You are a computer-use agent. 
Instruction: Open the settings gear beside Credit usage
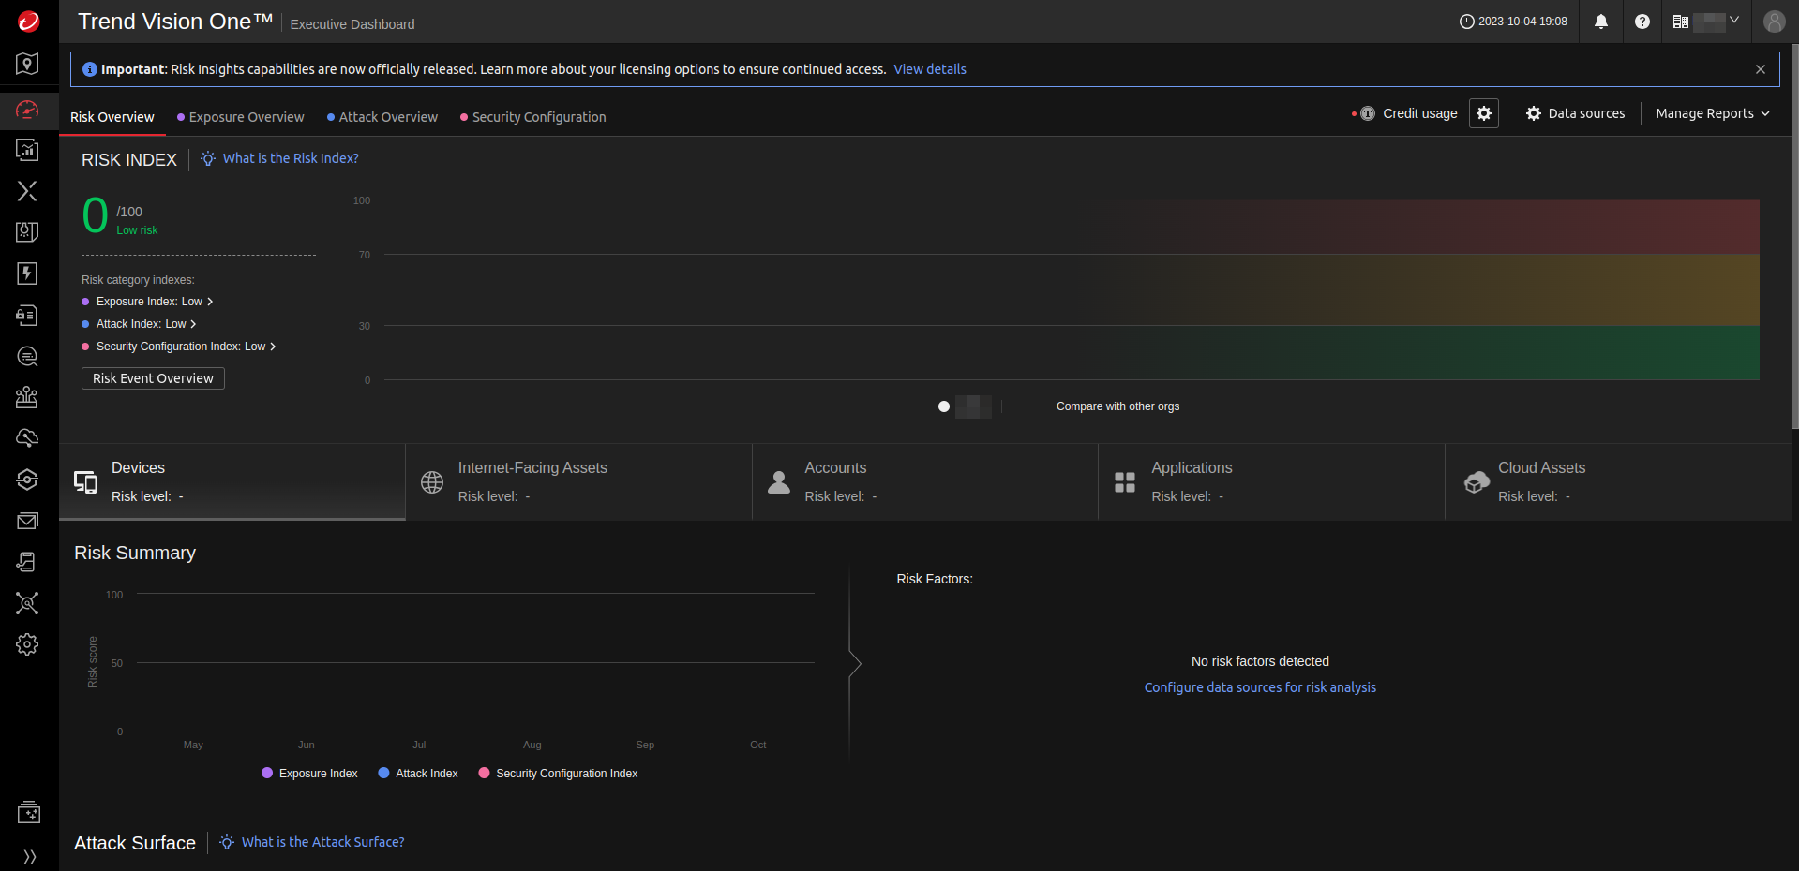click(1483, 113)
